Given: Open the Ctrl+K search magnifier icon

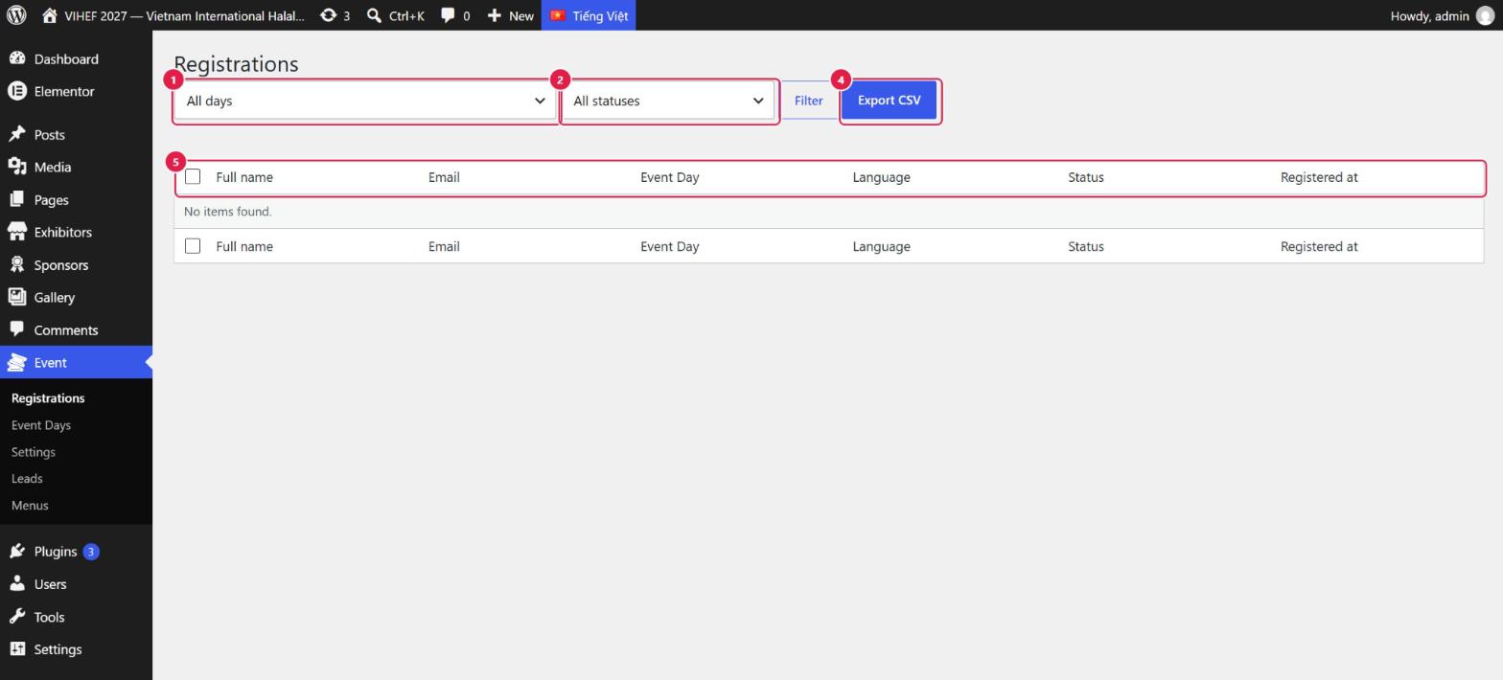Looking at the screenshot, I should [374, 15].
